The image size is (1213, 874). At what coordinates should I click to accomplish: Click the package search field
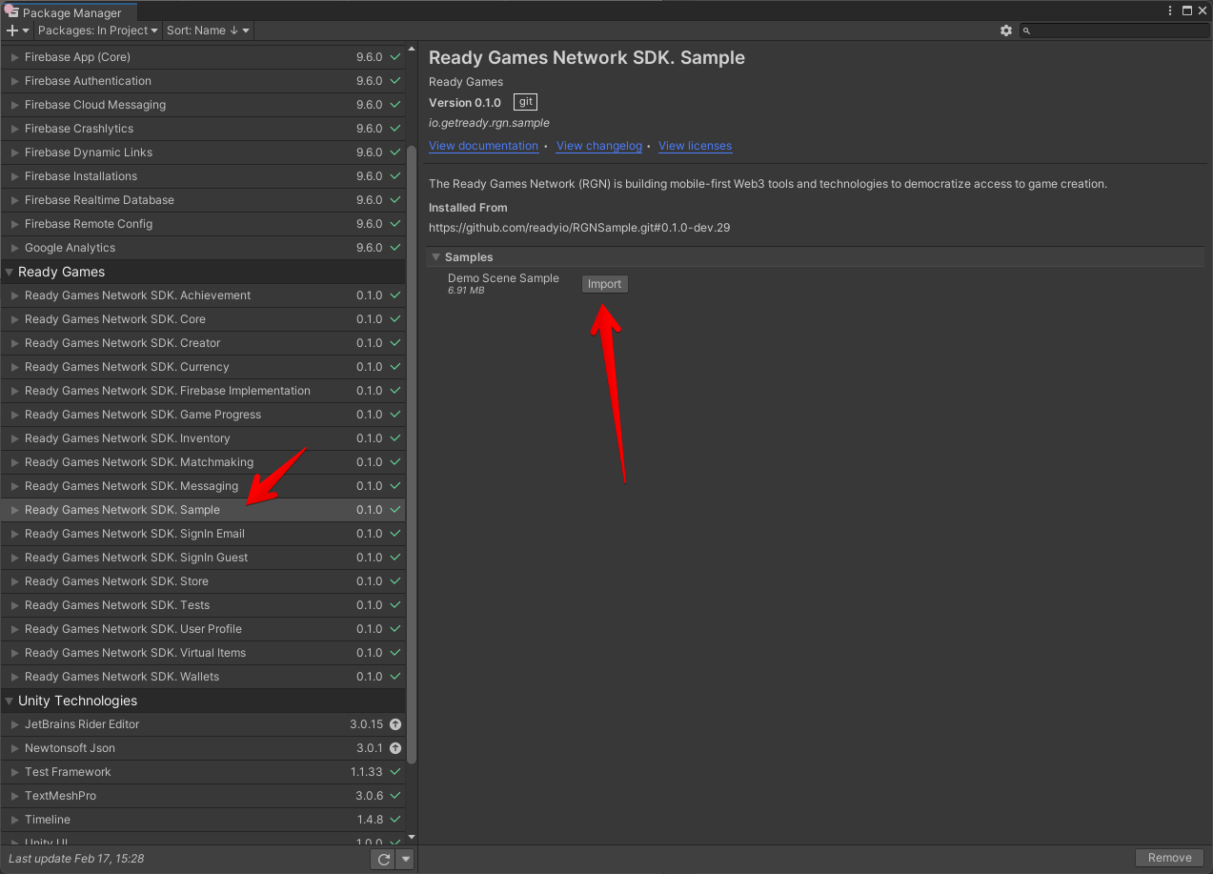[1117, 30]
